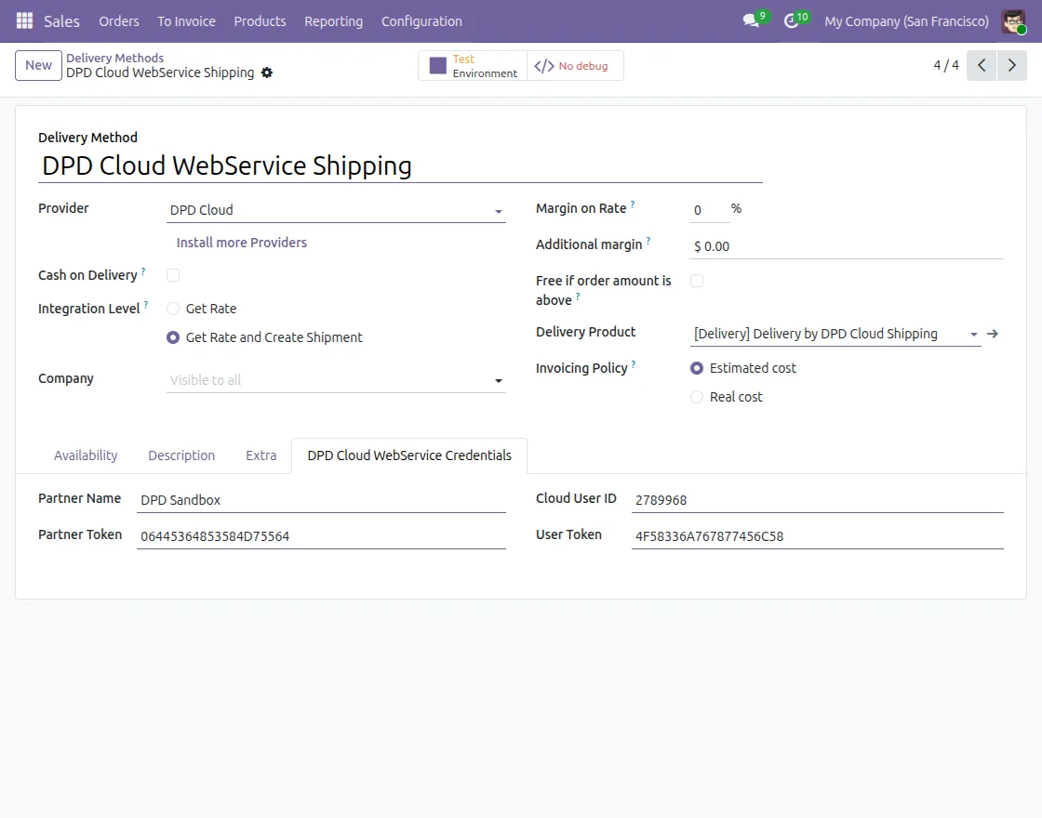Viewport: 1042px width, 818px height.
Task: Check Free if order amount is above
Action: click(x=697, y=280)
